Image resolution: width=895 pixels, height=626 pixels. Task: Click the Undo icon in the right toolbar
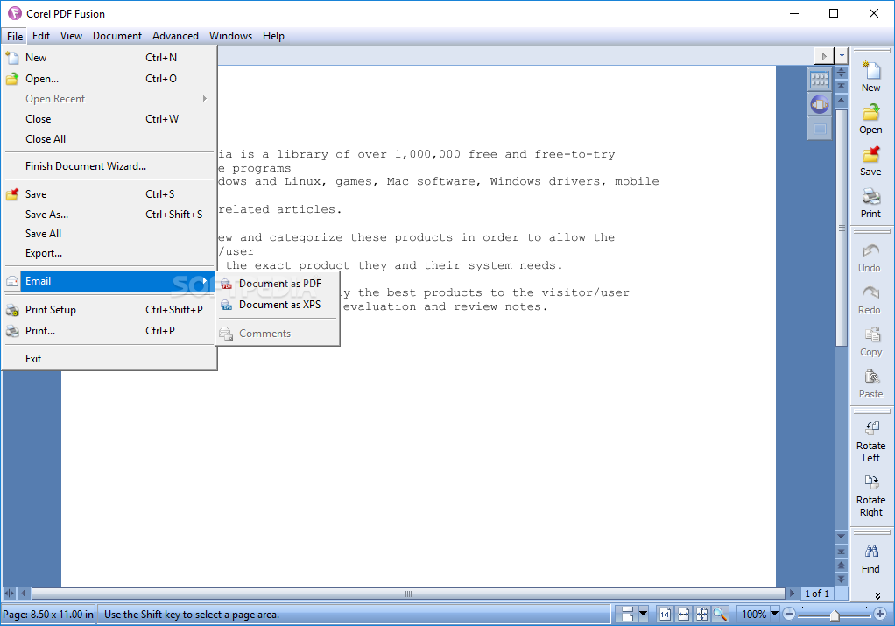(871, 250)
